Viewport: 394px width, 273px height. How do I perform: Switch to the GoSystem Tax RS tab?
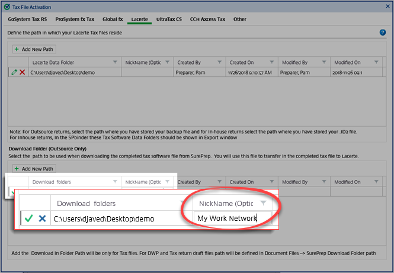click(29, 19)
